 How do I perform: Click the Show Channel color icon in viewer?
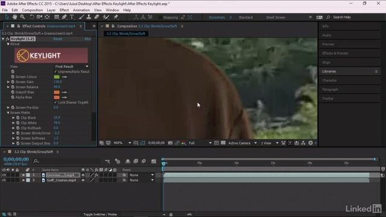183,143
